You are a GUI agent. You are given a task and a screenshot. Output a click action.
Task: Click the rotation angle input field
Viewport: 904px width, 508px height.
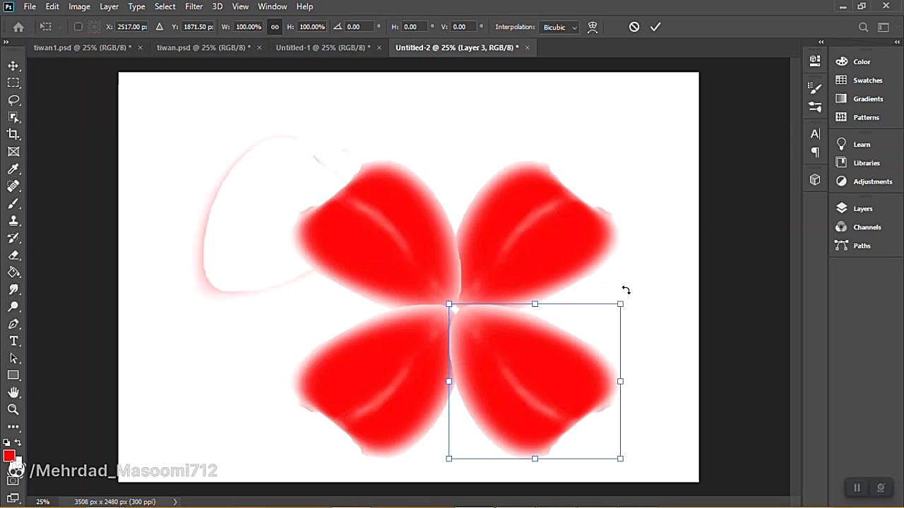(359, 27)
